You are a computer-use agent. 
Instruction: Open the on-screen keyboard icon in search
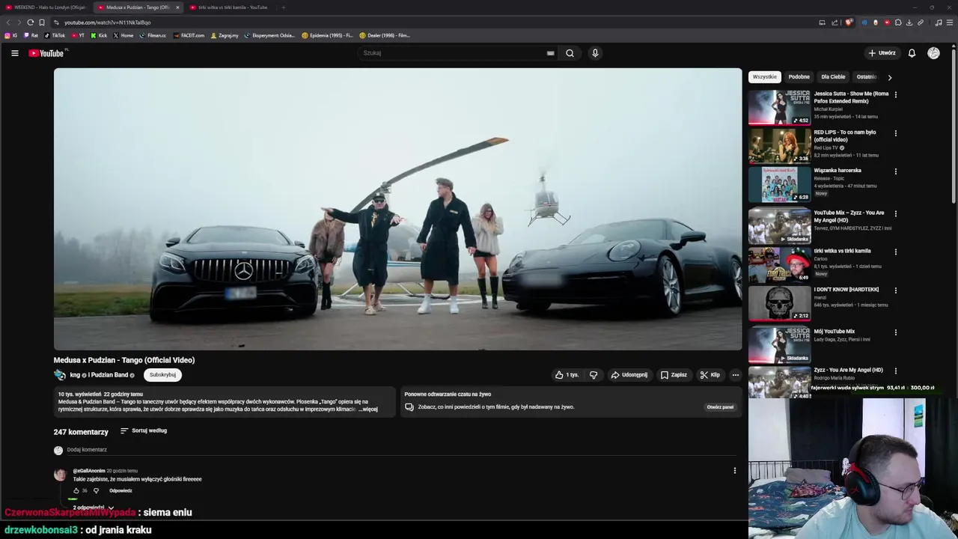(550, 53)
